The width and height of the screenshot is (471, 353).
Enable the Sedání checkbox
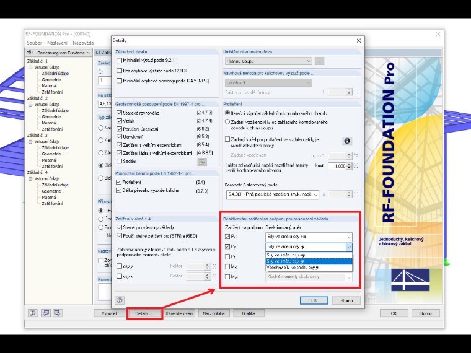(119, 161)
